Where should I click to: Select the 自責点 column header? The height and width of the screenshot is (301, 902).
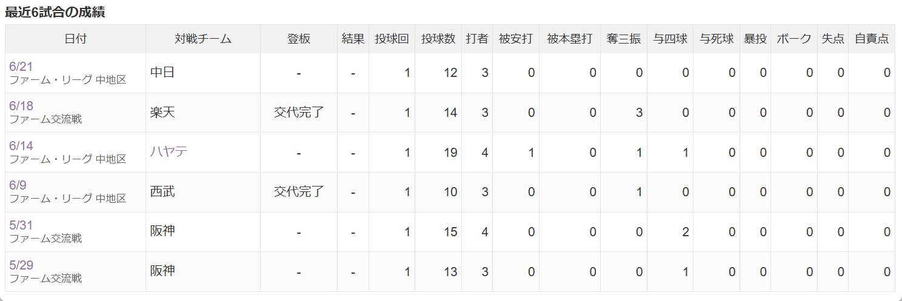click(872, 39)
